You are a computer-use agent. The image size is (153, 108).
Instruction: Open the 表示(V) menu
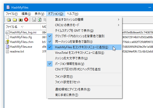(x=39, y=14)
